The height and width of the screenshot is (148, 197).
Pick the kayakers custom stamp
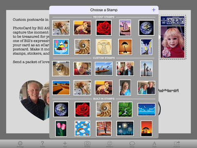tap(104, 69)
